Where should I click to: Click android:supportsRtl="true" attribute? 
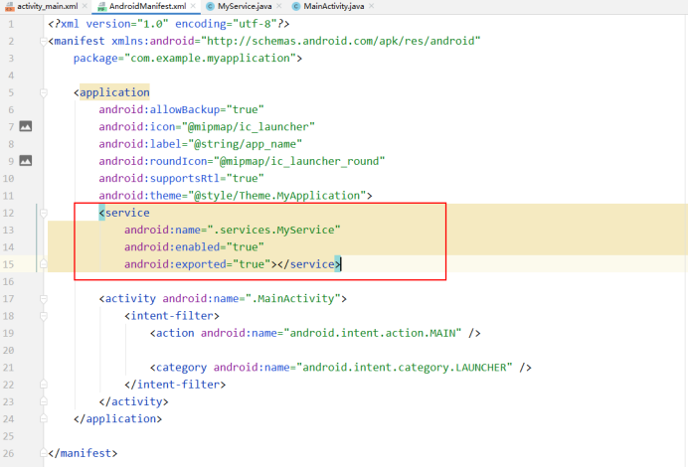click(x=181, y=178)
